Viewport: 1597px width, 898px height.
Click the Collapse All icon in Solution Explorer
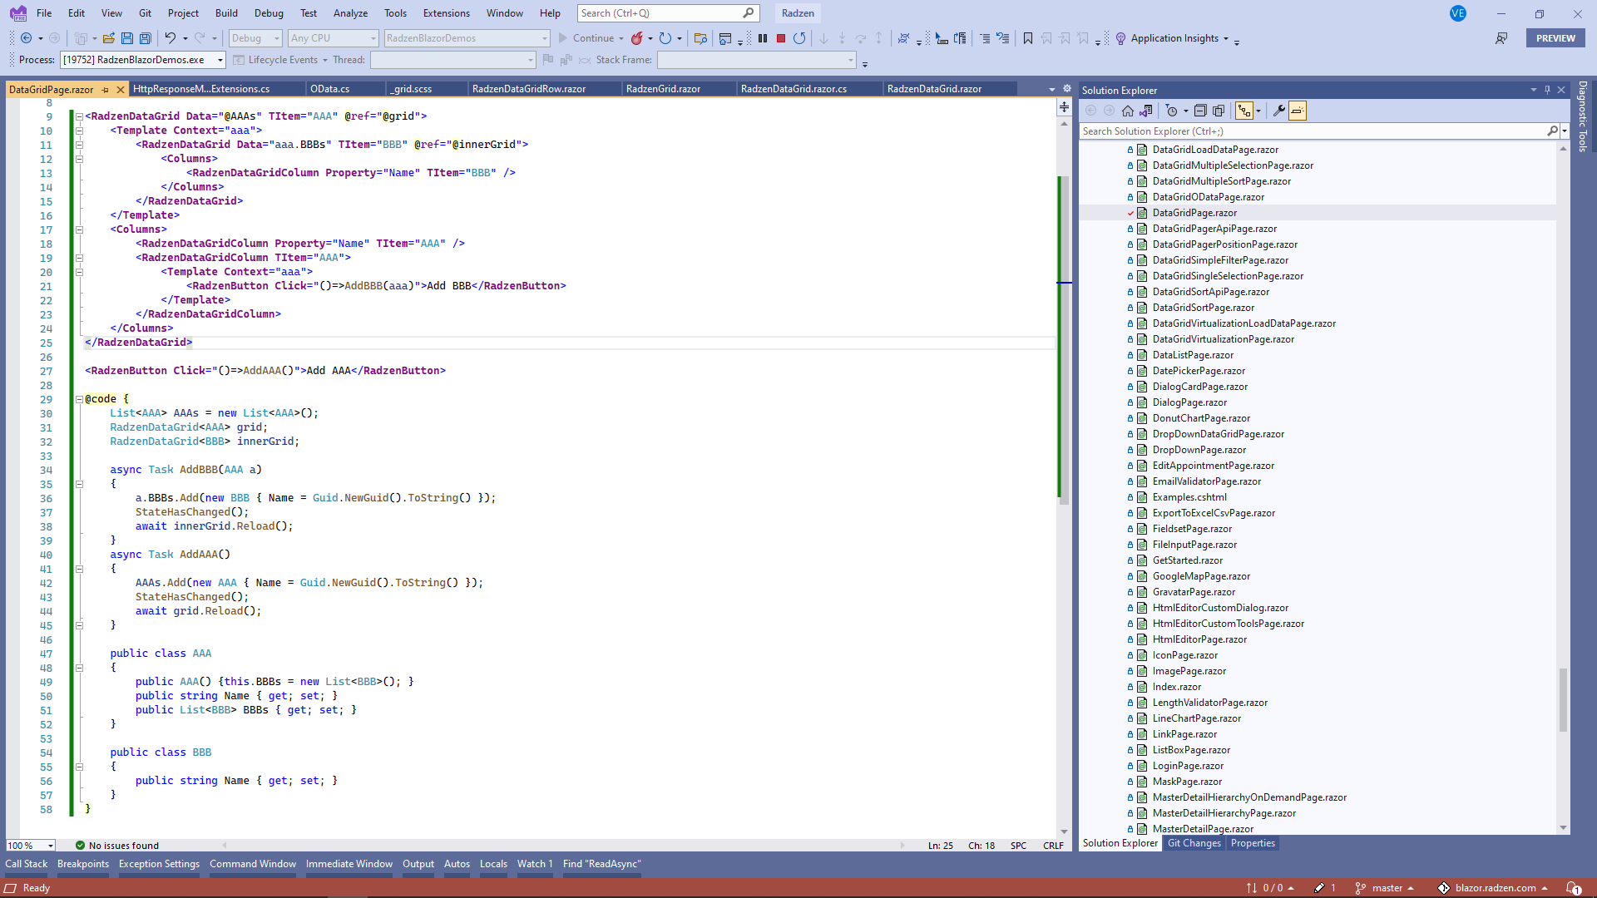coord(1201,111)
